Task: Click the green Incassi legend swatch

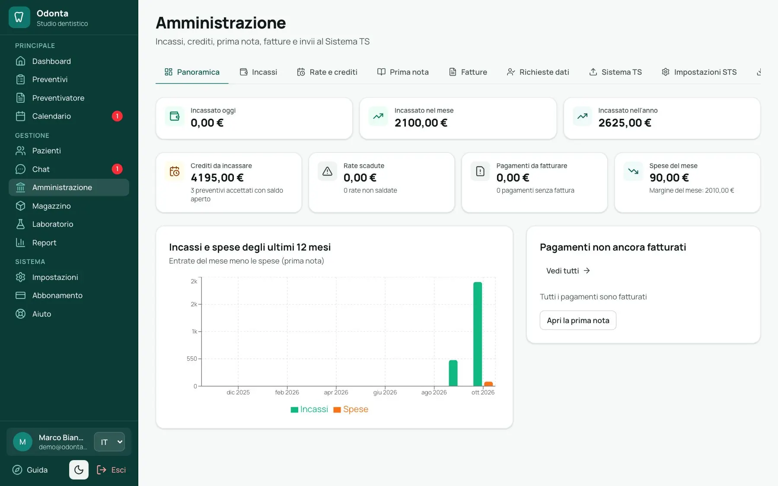Action: click(294, 410)
